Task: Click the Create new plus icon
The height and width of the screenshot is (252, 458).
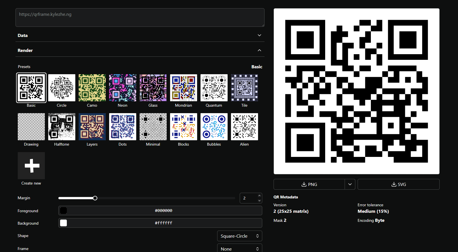Action: [31, 166]
